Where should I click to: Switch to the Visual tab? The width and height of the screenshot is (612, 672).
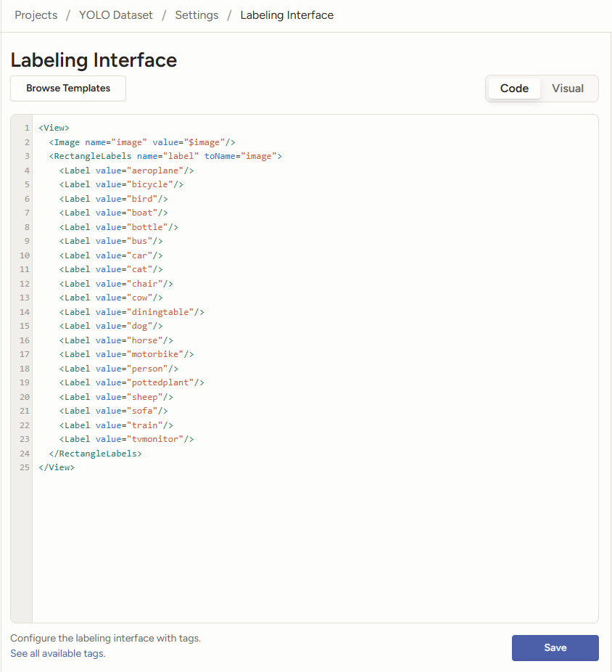coord(567,89)
